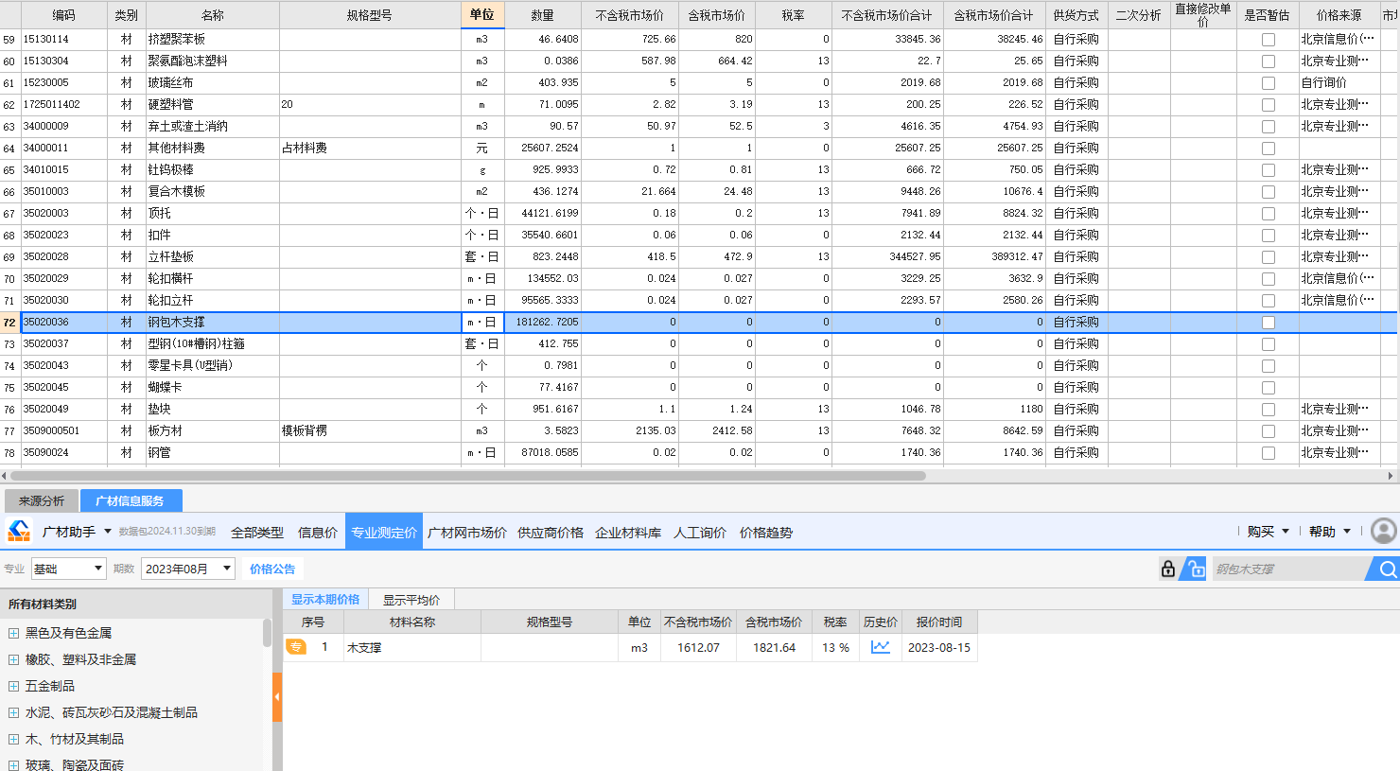Open the 广材助手 dropdown arrow
This screenshot has width=1400, height=771.
108,532
